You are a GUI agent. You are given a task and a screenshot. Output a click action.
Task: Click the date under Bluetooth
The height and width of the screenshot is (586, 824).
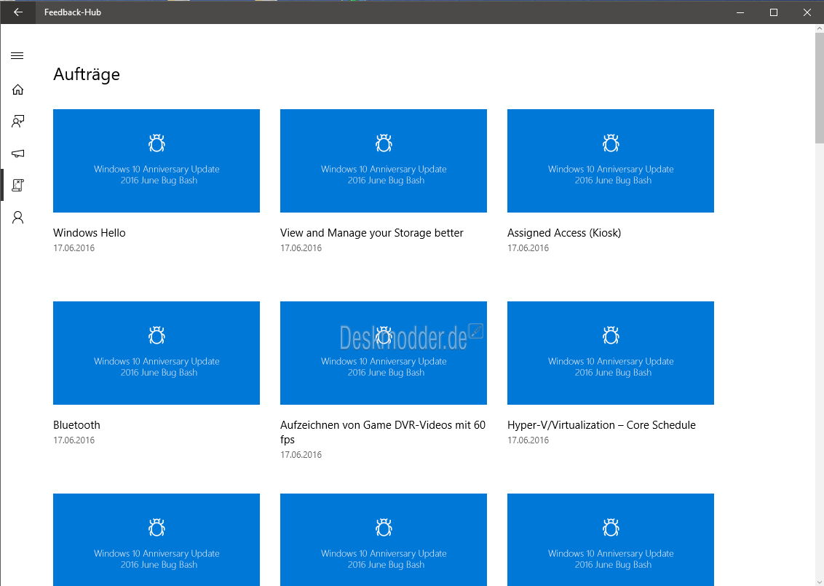(74, 440)
